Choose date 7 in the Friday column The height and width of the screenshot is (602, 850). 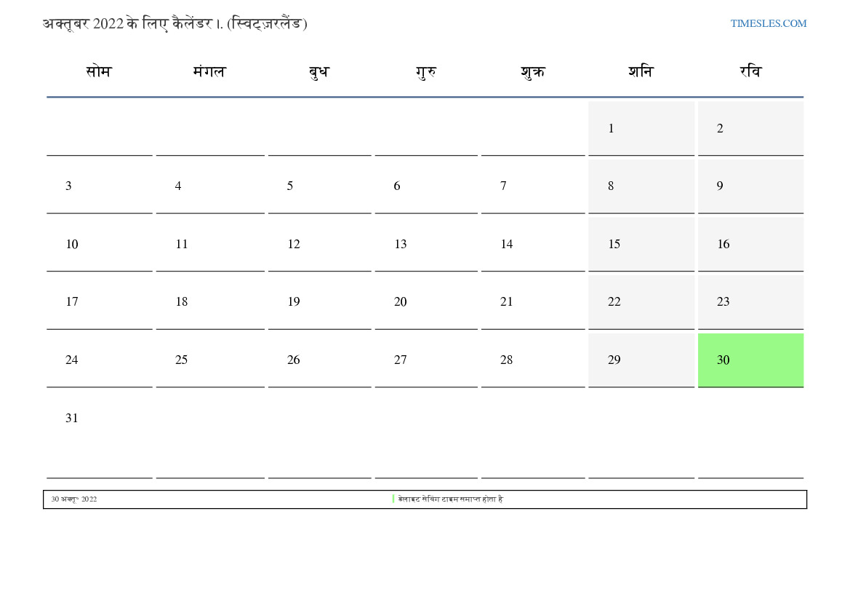(x=503, y=186)
